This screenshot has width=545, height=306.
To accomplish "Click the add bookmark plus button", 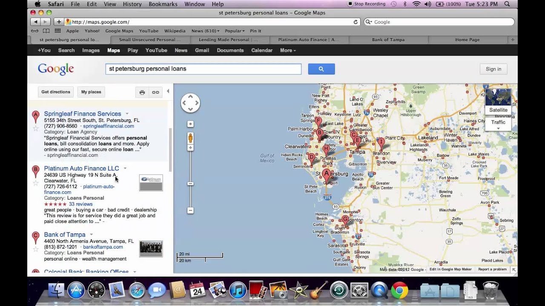I will click(59, 22).
